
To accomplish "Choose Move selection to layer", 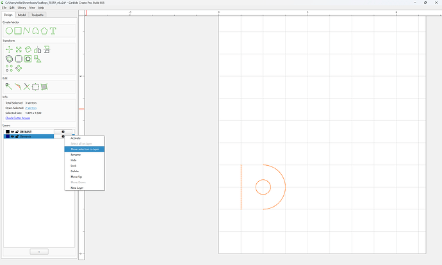I will [85, 149].
